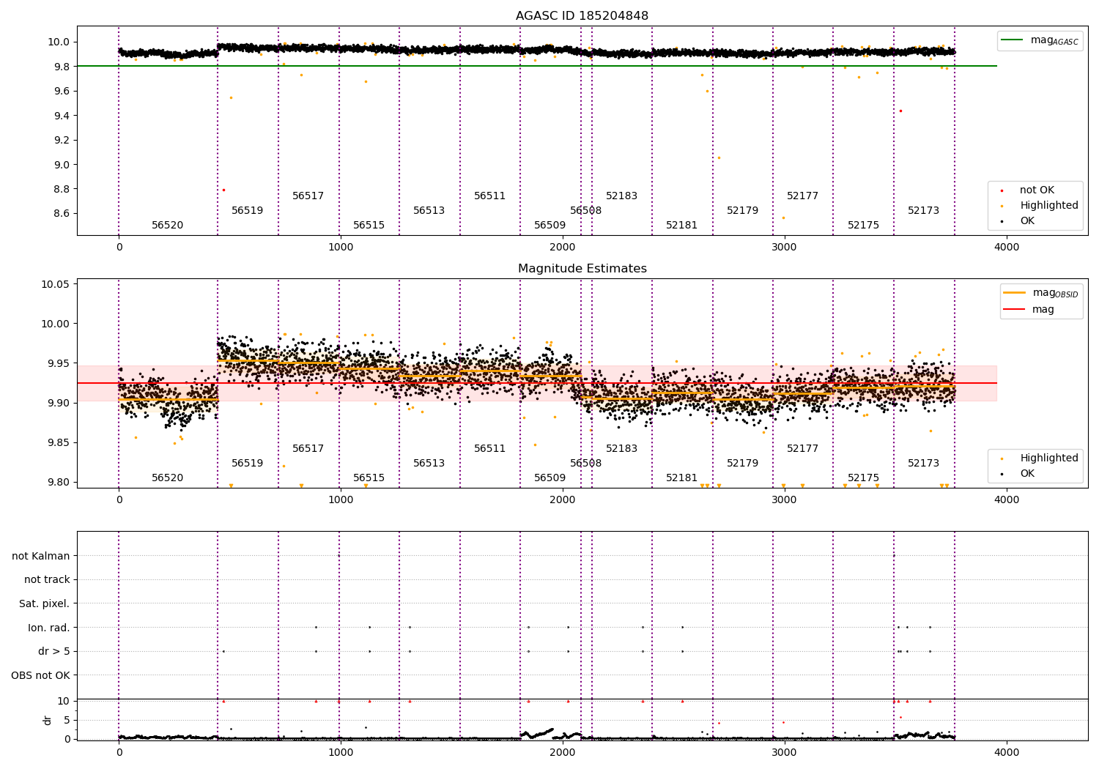Click the '9.0' y-axis tick label
Viewport: 1099px width, 769px height.
coord(62,165)
